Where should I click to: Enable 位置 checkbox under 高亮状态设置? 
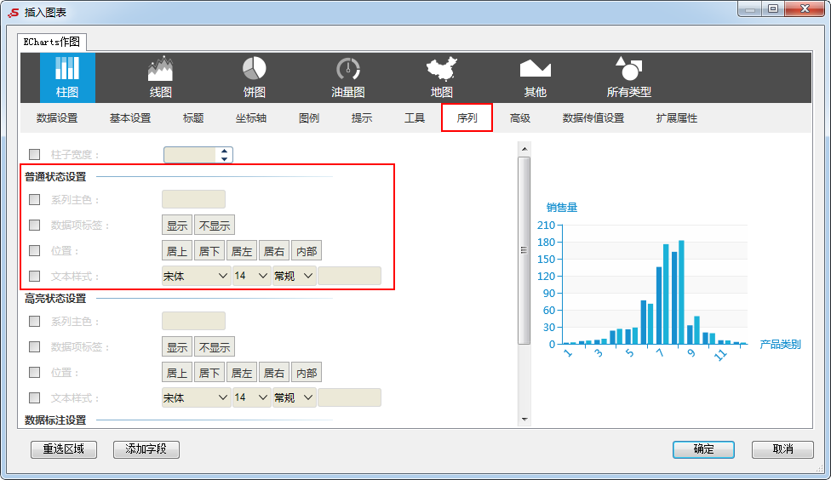tap(34, 372)
